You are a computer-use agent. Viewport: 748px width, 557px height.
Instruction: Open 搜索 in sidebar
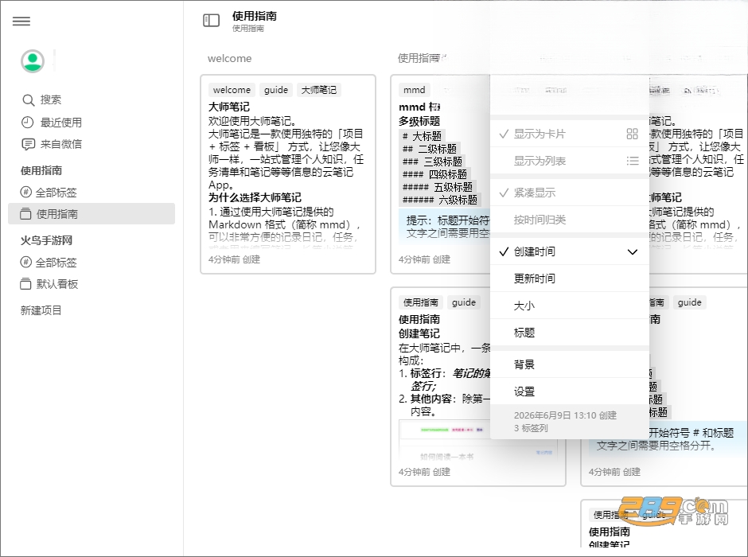tap(51, 99)
